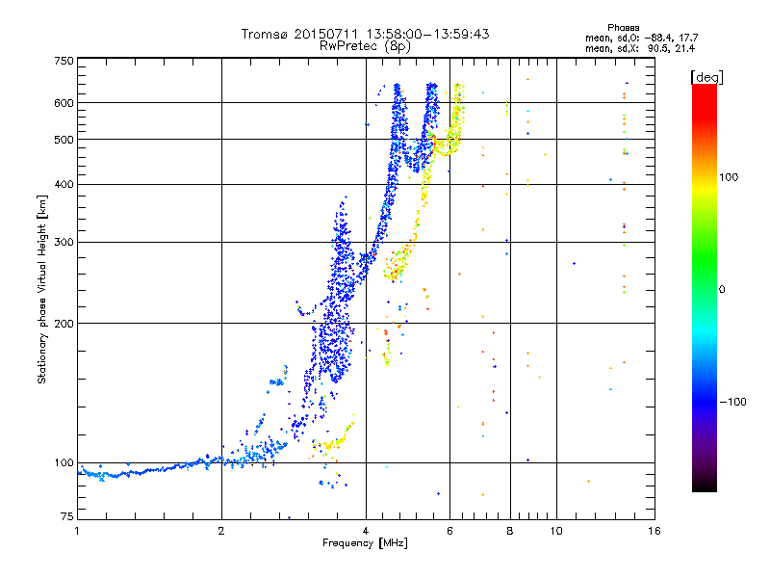Click the y-axis tick label '75'

click(x=67, y=516)
